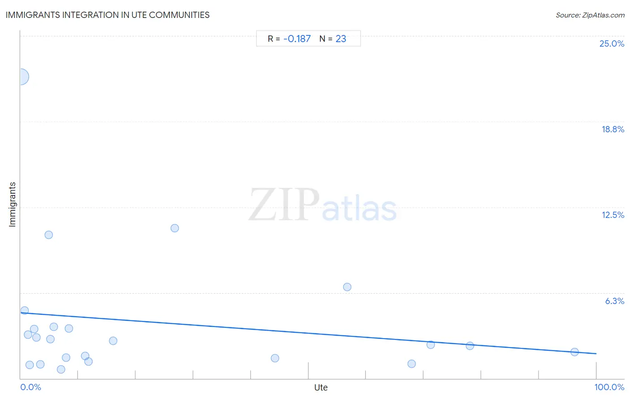Click the Immigrants y-axis title
Viewport: 630px width, 400px height.
pyautogui.click(x=12, y=204)
